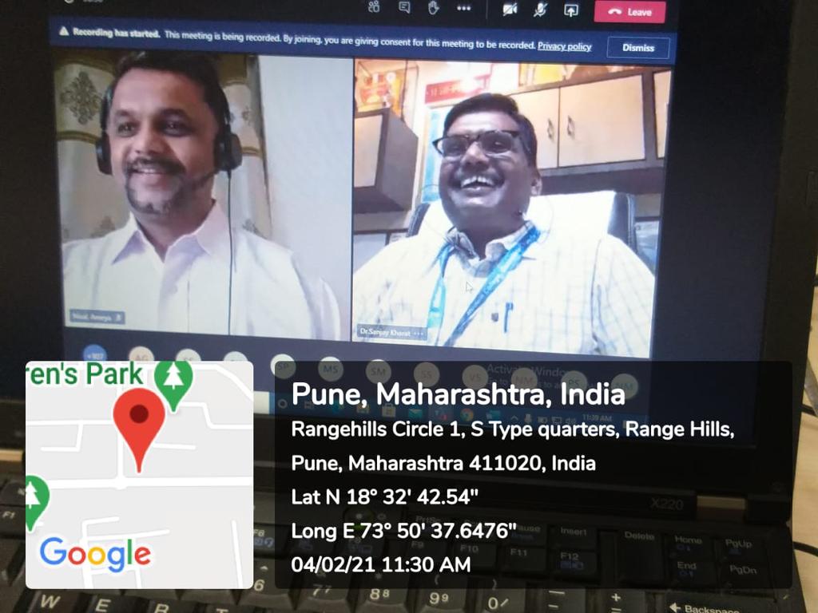
Task: Select the SP participant avatar
Action: (x=284, y=366)
